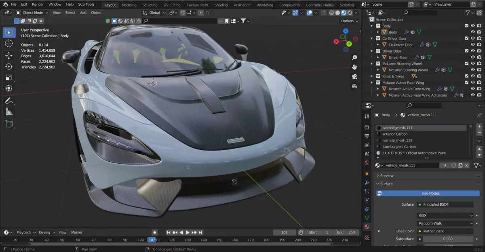The height and width of the screenshot is (252, 485).
Task: Select the Cursor tool
Action: coord(9,44)
